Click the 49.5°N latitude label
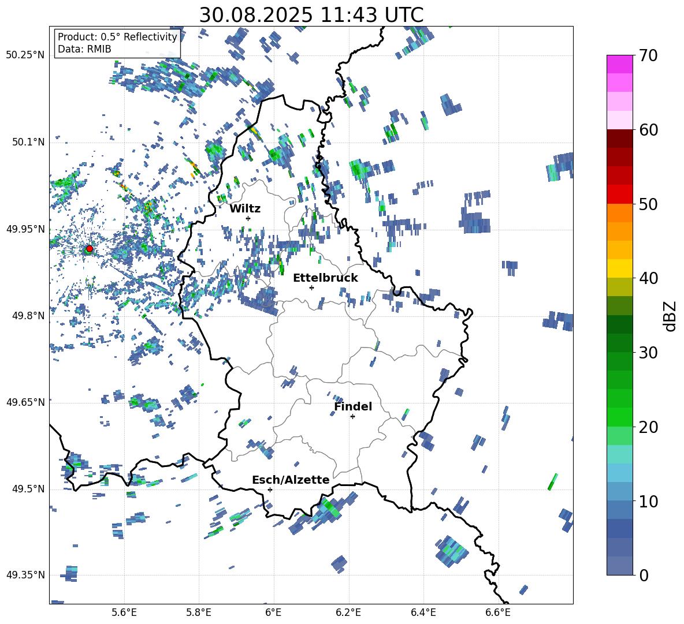 click(x=28, y=489)
